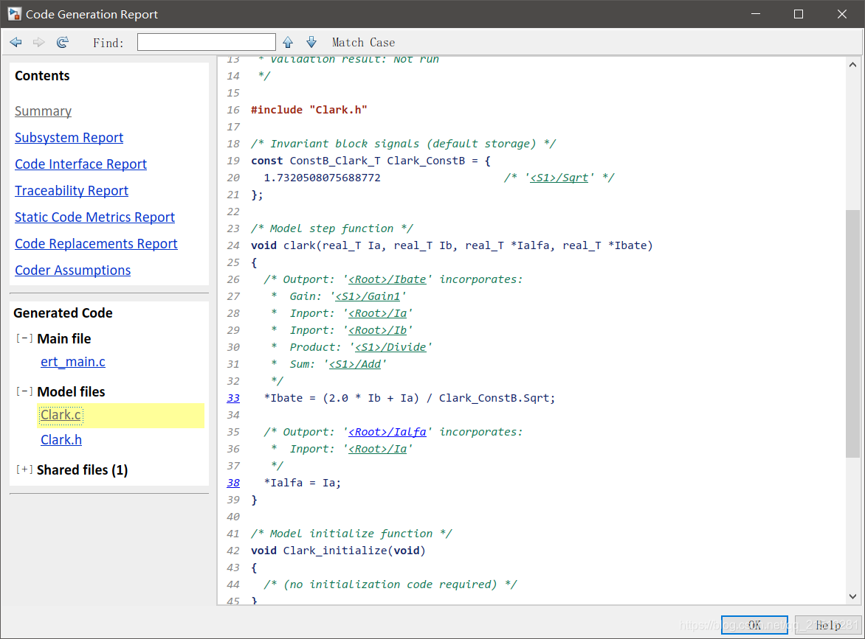Open the Clark.h header file
865x639 pixels.
point(61,439)
